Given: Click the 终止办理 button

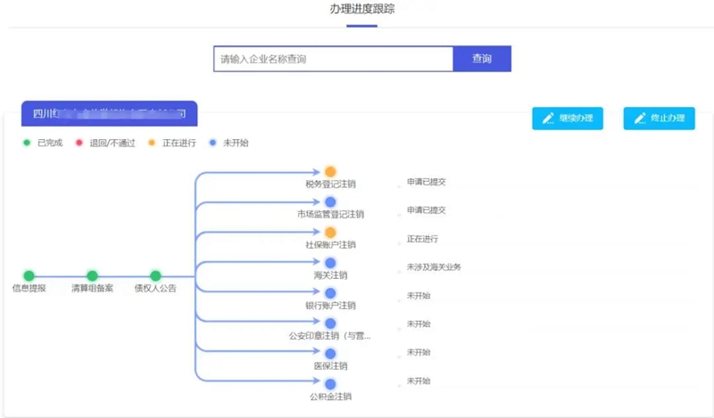Looking at the screenshot, I should coord(659,119).
